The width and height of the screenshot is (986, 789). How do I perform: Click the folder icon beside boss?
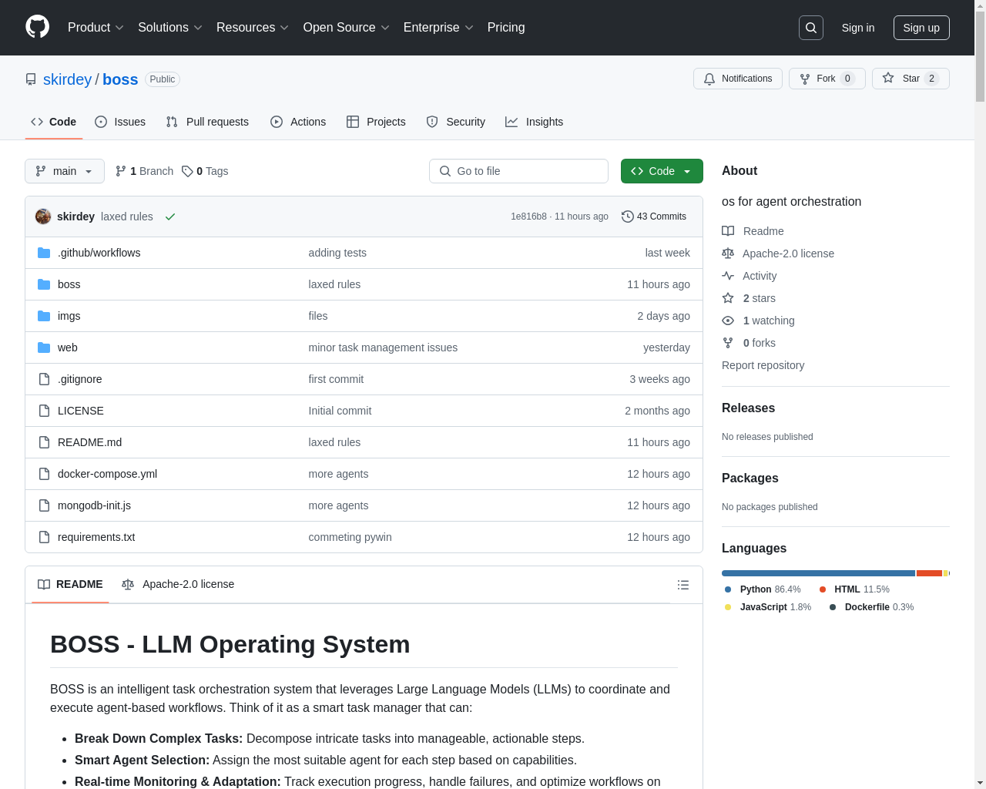44,284
